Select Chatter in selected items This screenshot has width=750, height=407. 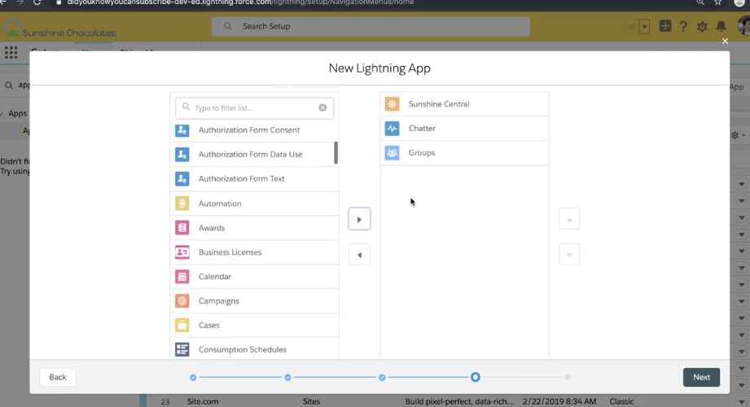click(x=464, y=128)
